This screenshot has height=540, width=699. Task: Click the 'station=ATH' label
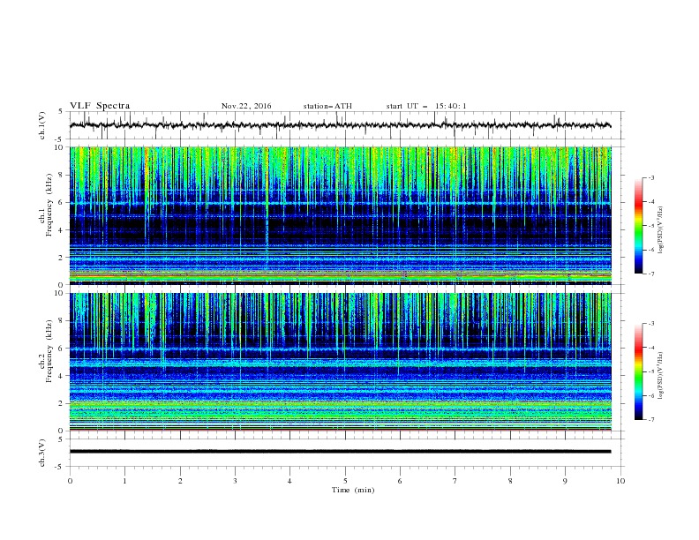(327, 106)
